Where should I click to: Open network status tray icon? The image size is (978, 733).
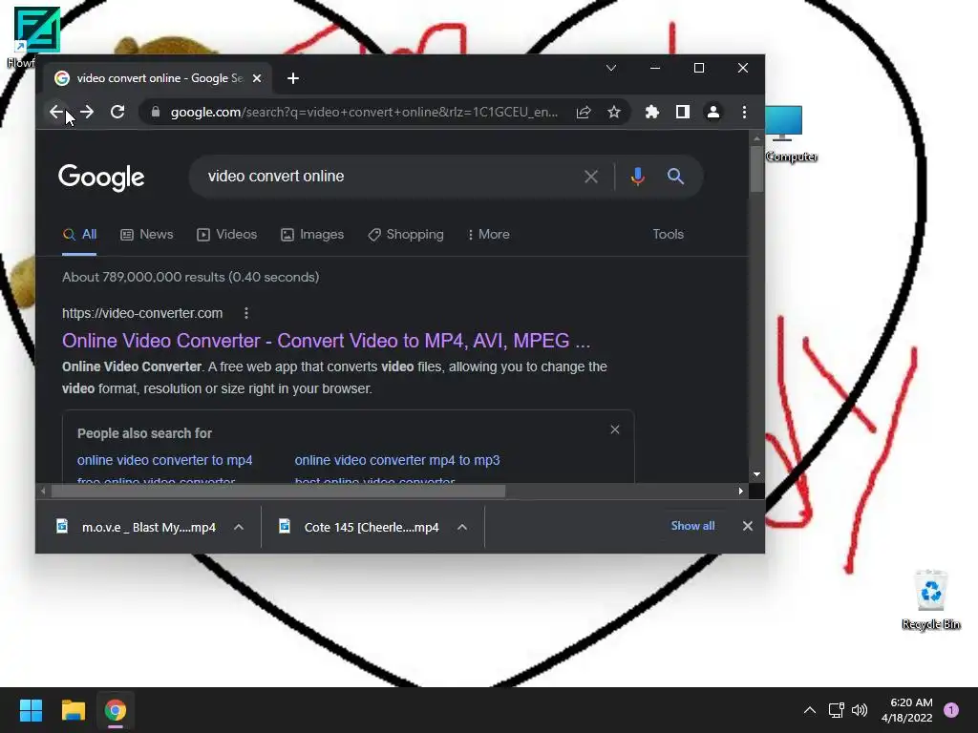[836, 710]
